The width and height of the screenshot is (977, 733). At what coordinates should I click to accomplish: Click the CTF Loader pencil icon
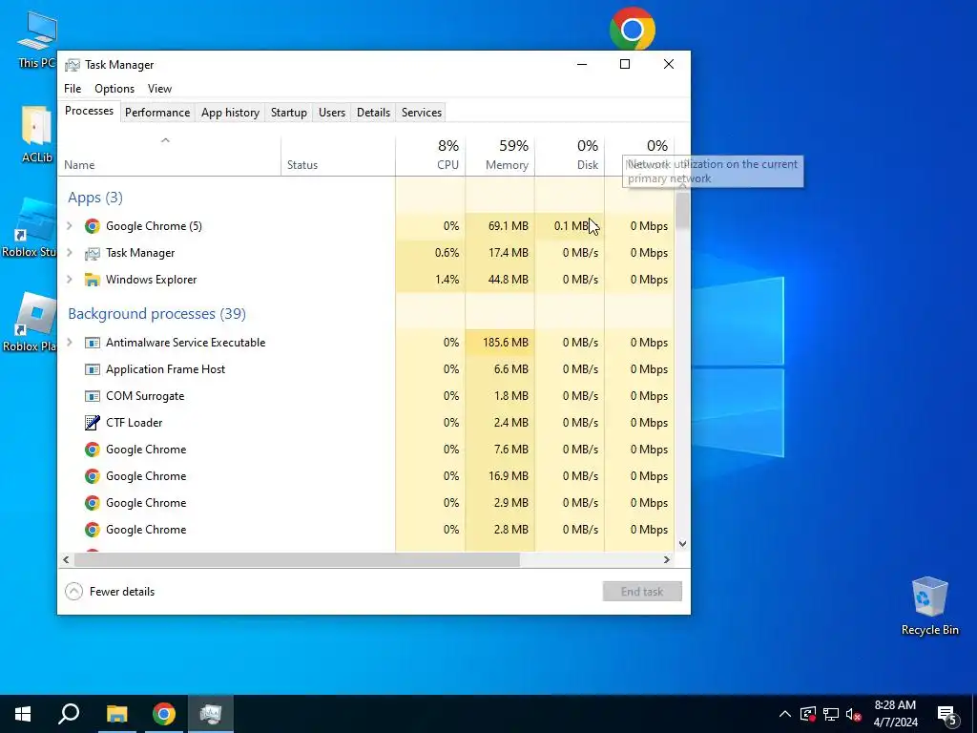[x=93, y=423]
